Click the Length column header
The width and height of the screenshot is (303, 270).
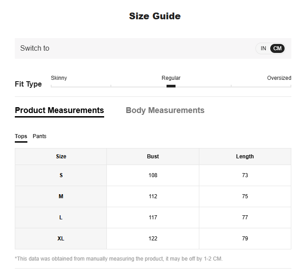coord(245,157)
